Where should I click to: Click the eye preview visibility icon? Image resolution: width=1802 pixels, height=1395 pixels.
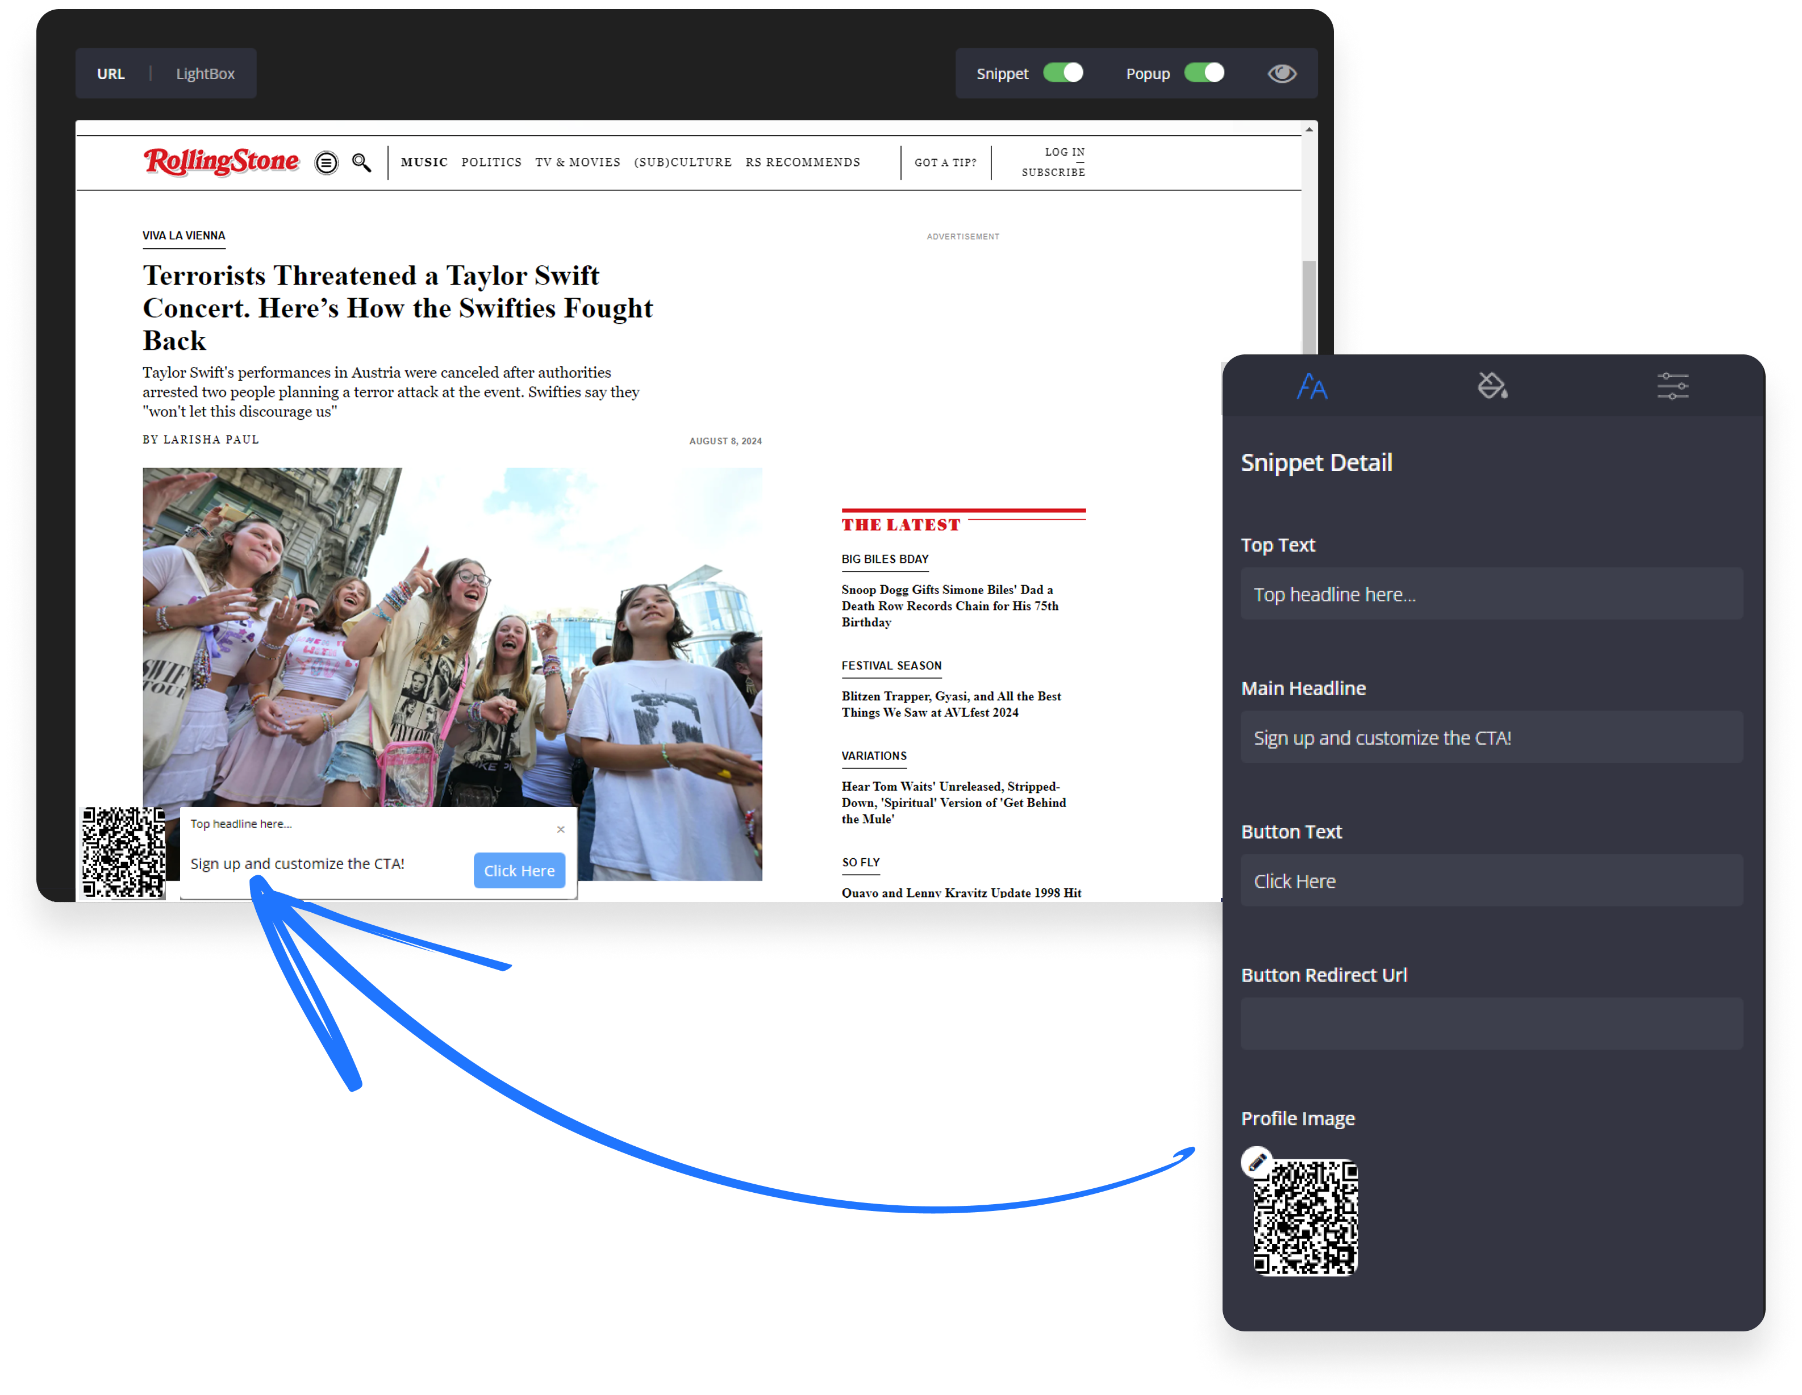pos(1282,73)
